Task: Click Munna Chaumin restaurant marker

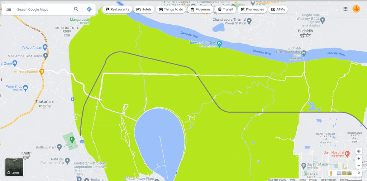Action: 42,72
